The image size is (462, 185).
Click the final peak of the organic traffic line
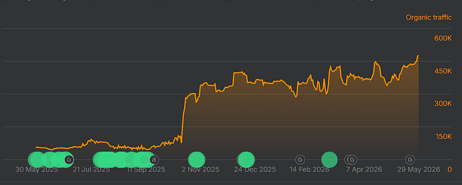(x=418, y=56)
